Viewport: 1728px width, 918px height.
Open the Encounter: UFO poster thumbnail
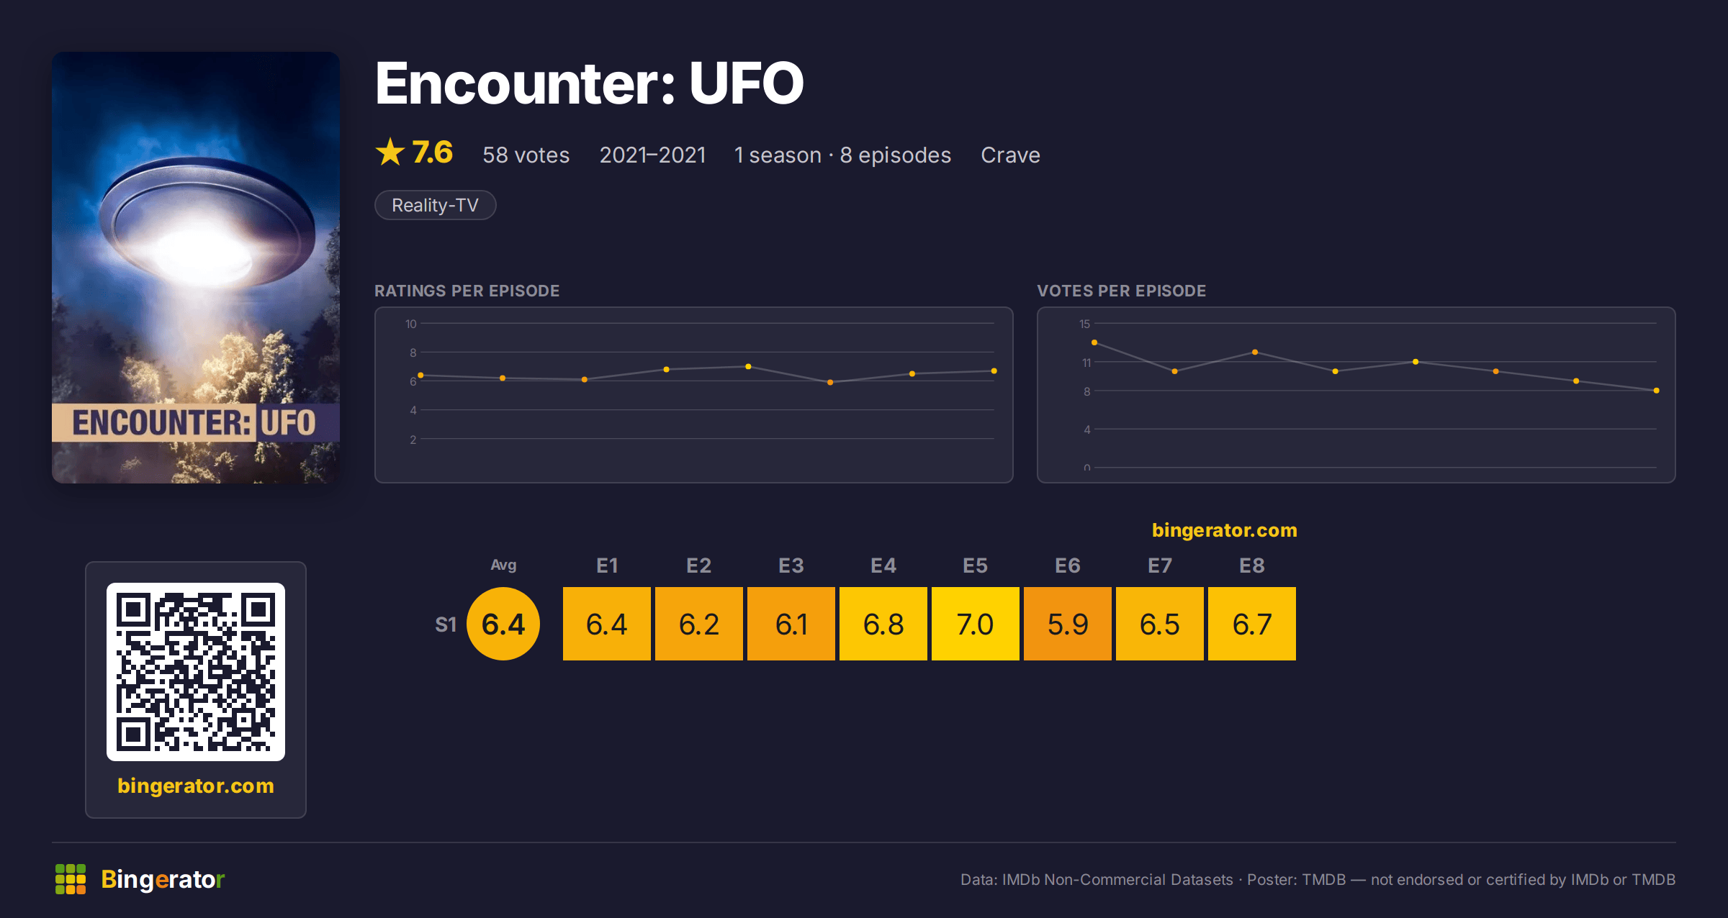196,267
